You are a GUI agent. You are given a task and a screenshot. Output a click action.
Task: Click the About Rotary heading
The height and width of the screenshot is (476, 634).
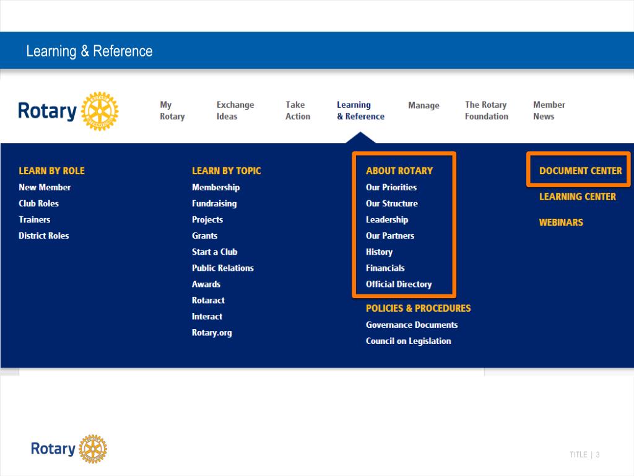point(399,171)
